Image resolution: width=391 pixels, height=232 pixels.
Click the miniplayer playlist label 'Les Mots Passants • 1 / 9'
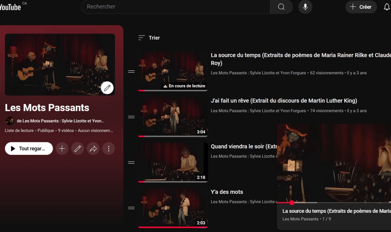point(306,219)
